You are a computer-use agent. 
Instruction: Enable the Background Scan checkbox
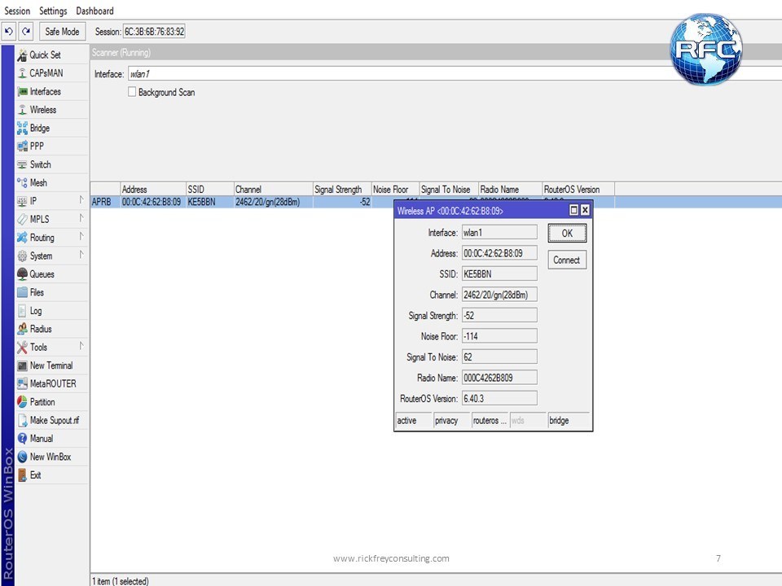tap(132, 93)
